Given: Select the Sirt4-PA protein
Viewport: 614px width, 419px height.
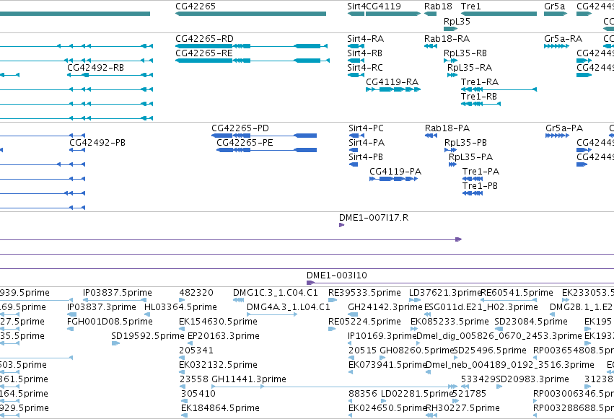Looking at the screenshot, I should [354, 150].
